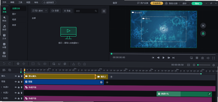Screen dimensions: 218x102
Task: Click the 返回首页 button
Action: point(49,2)
